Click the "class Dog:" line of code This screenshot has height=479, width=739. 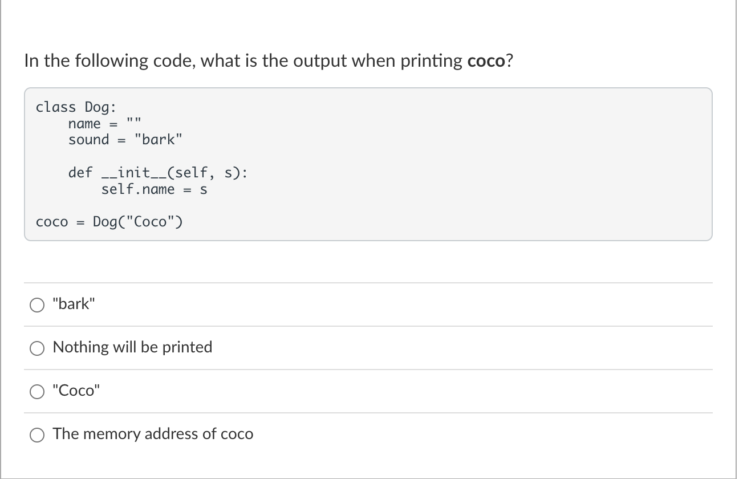[76, 107]
